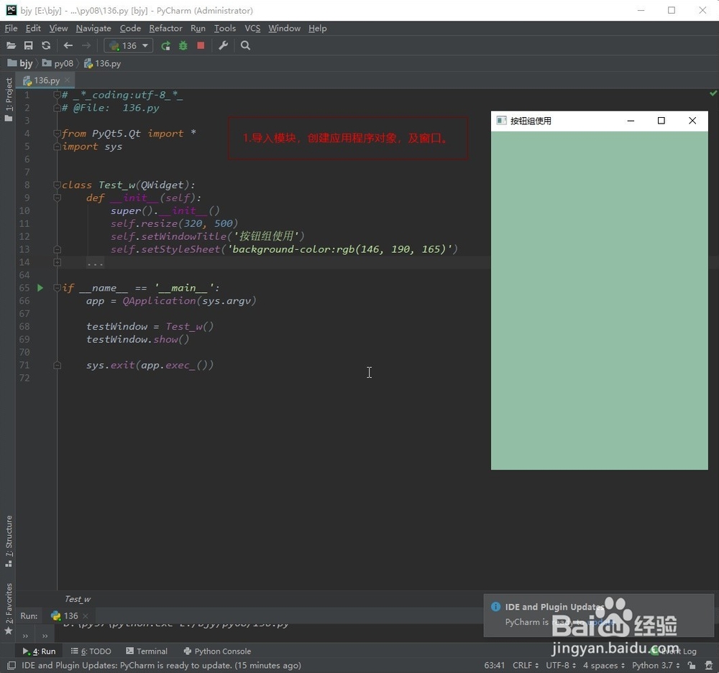The image size is (719, 673).
Task: Open the Tools menu
Action: click(x=225, y=29)
